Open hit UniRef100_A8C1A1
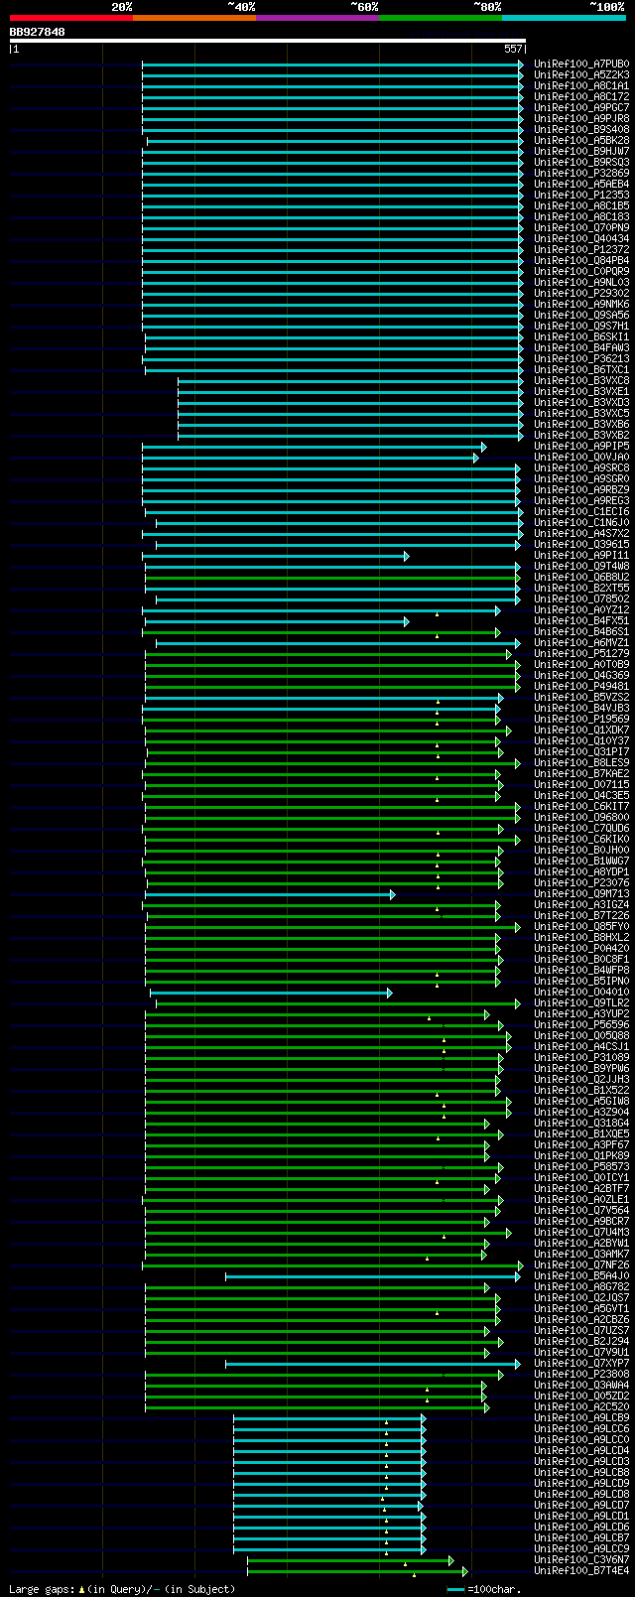635x1597 pixels. coord(581,86)
